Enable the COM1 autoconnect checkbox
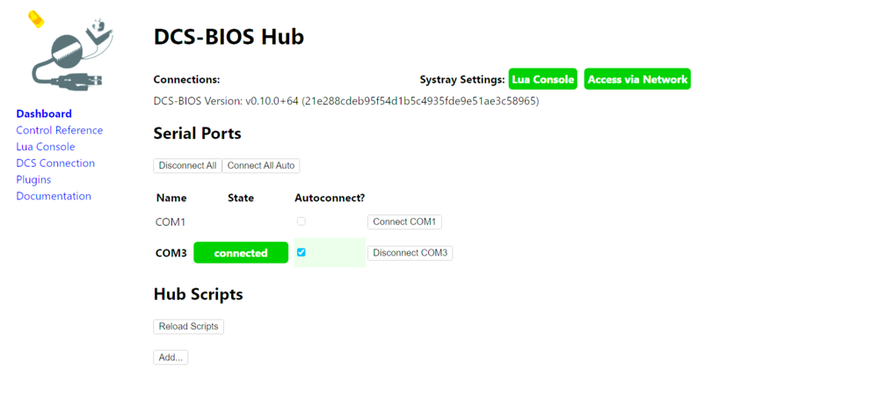Screen dimensions: 879x420 pyautogui.click(x=301, y=221)
